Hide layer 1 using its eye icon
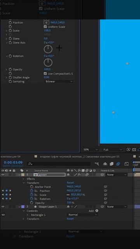The width and height of the screenshot is (140, 249). click(3, 175)
